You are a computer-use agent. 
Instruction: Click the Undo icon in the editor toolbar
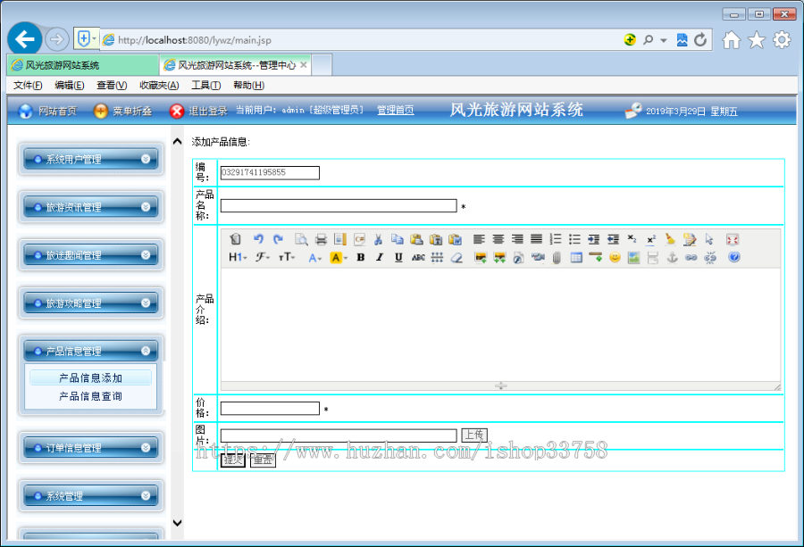[x=258, y=239]
